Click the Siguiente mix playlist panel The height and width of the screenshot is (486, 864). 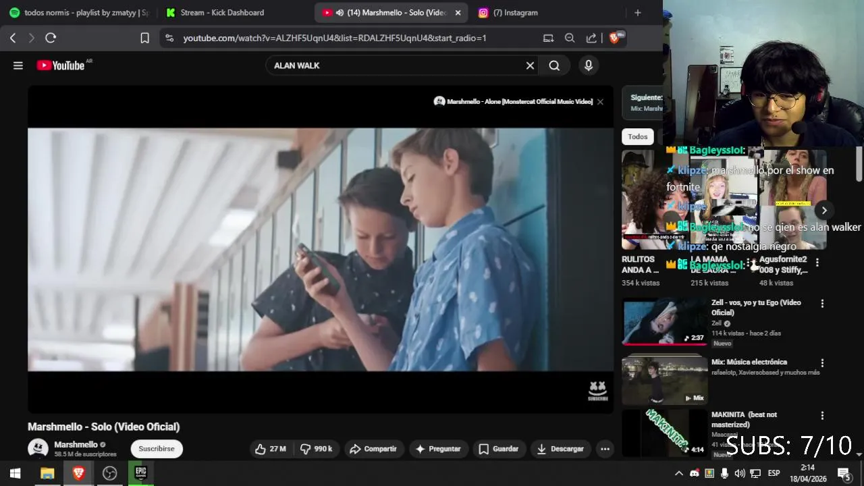coord(643,103)
